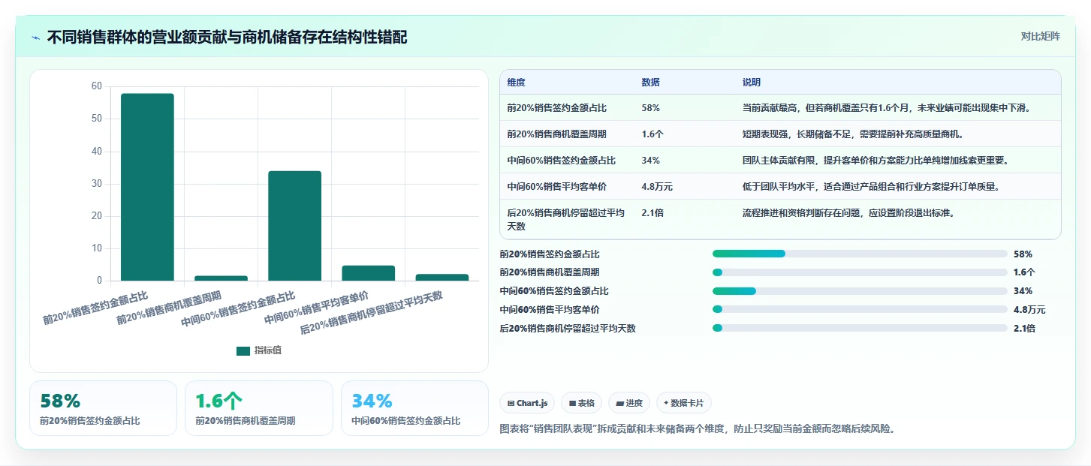Click the 说明 table column header
This screenshot has height=466, width=1091.
(752, 82)
